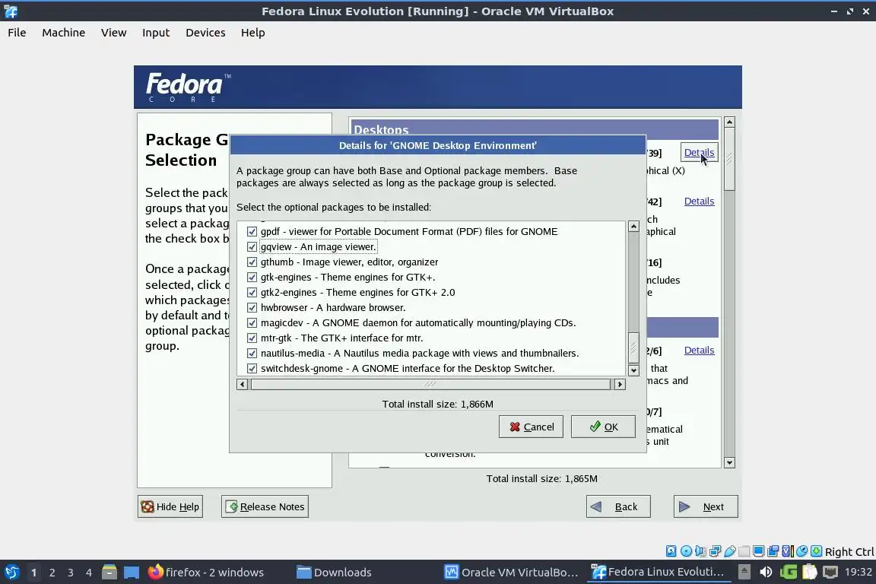876x584 pixels.
Task: Click the Oracle VM VirtualBox taskbar entry
Action: [511, 573]
